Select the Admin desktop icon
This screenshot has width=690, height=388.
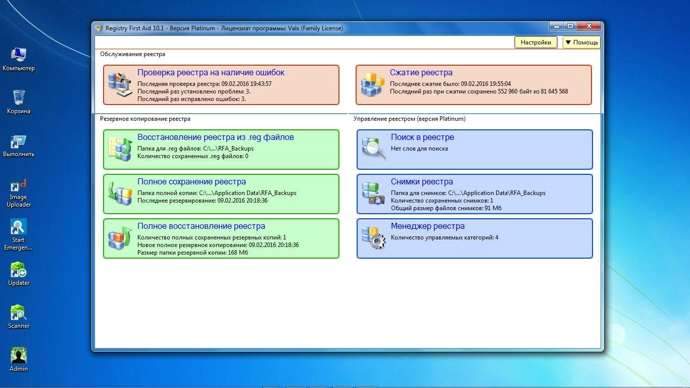(x=19, y=360)
